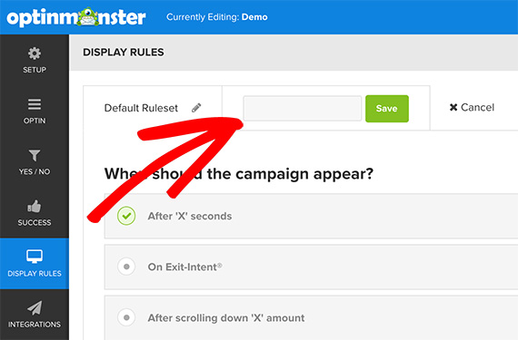
Task: Click the green Save button
Action: pos(387,109)
